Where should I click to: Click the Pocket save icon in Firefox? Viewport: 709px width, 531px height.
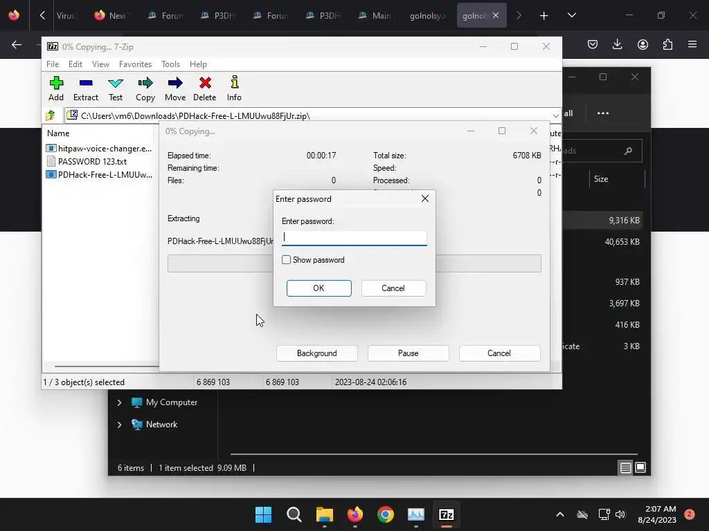point(593,44)
